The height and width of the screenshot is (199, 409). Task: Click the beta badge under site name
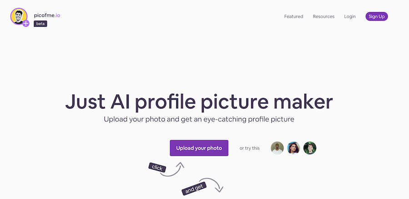(40, 24)
